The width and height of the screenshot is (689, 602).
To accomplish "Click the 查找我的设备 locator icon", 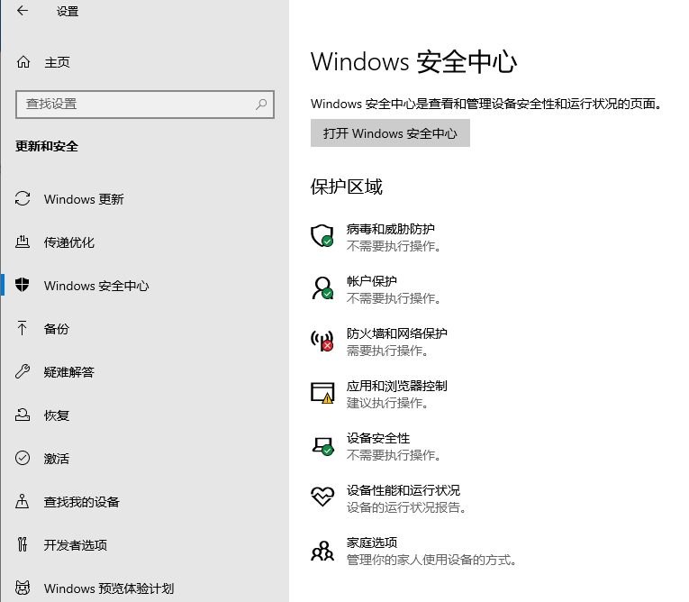I will point(22,501).
